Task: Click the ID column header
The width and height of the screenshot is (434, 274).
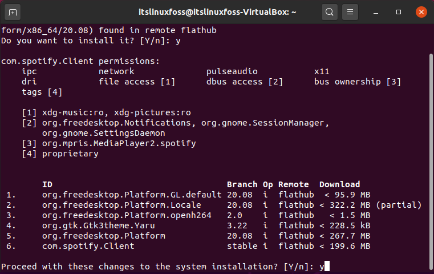Action: (x=47, y=184)
